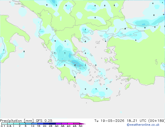The image size is (165, 127).
Task: Click the 0.1–0.5 mm legend color swatch
Action: (4, 124)
